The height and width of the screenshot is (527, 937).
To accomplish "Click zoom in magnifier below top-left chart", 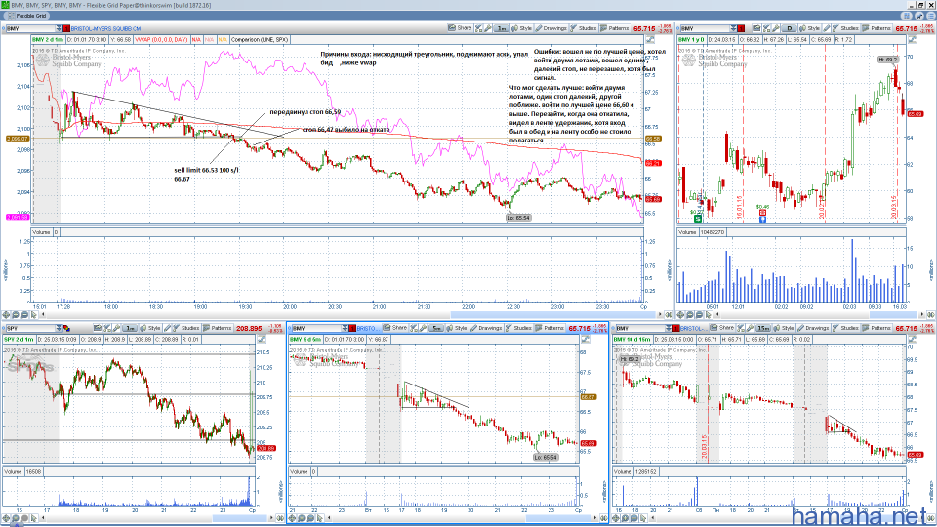I will point(17,315).
